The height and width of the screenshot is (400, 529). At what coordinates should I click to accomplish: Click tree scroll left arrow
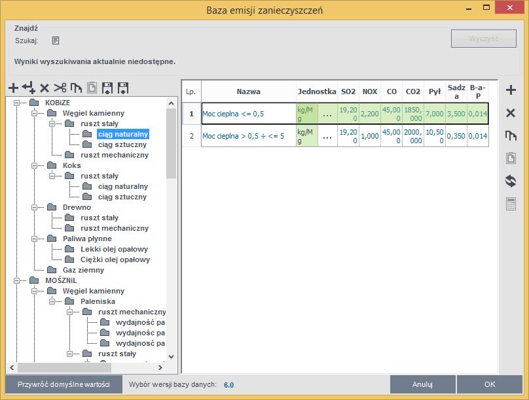pyautogui.click(x=12, y=368)
